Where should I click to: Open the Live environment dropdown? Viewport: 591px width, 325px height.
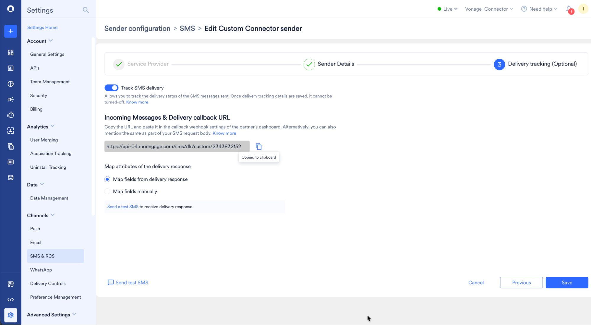pos(448,9)
